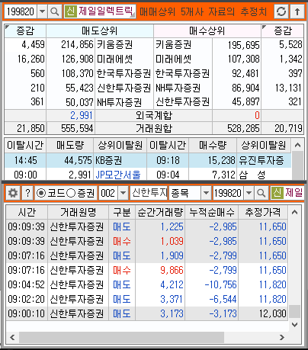The height and width of the screenshot is (350, 308).
Task: Click sell total 555,594
Action: [x=77, y=128]
